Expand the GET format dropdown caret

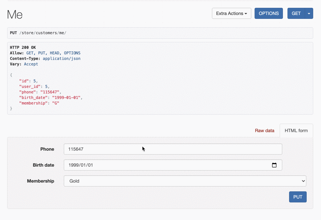click(x=309, y=14)
